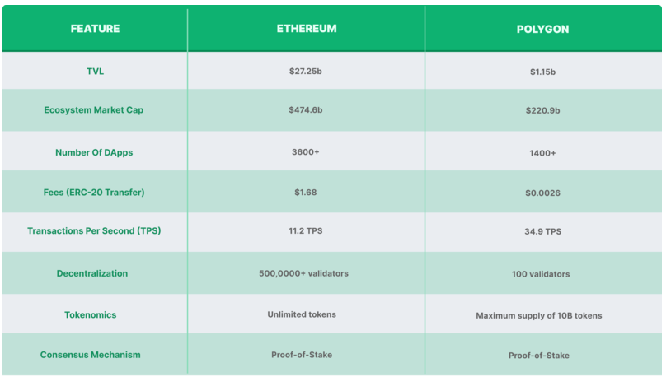Image resolution: width=671 pixels, height=386 pixels.
Task: Select the Number Of DApps label
Action: 94,152
